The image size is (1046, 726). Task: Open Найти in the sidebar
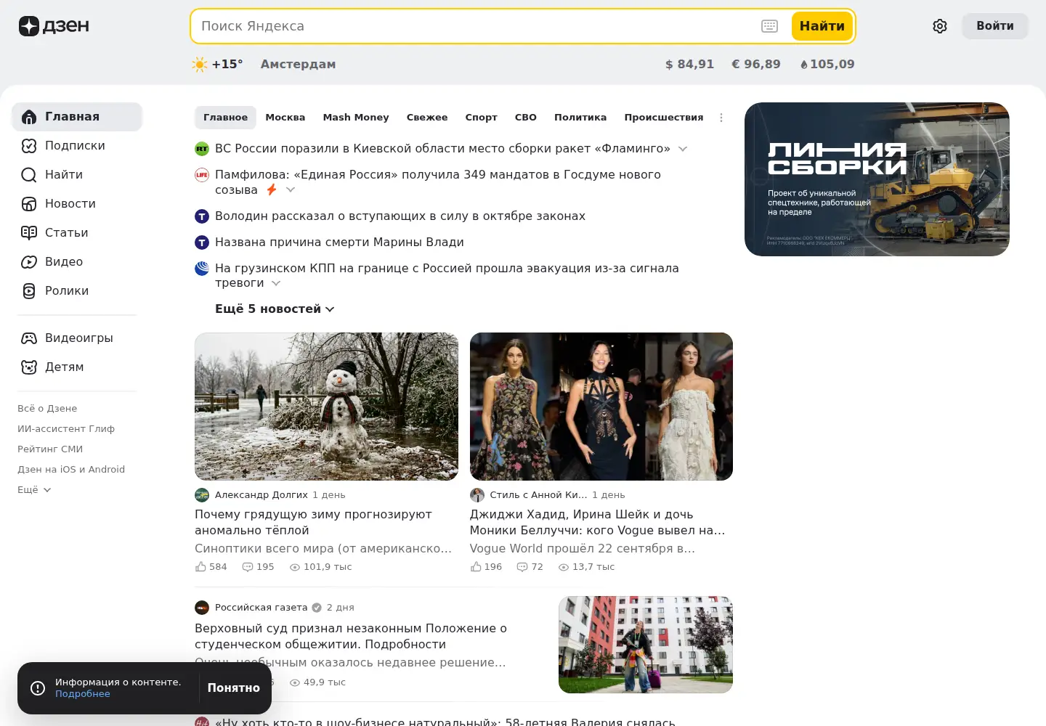click(77, 175)
